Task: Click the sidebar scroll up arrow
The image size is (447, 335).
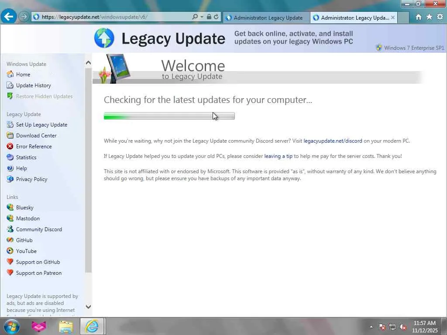Action: [x=88, y=63]
